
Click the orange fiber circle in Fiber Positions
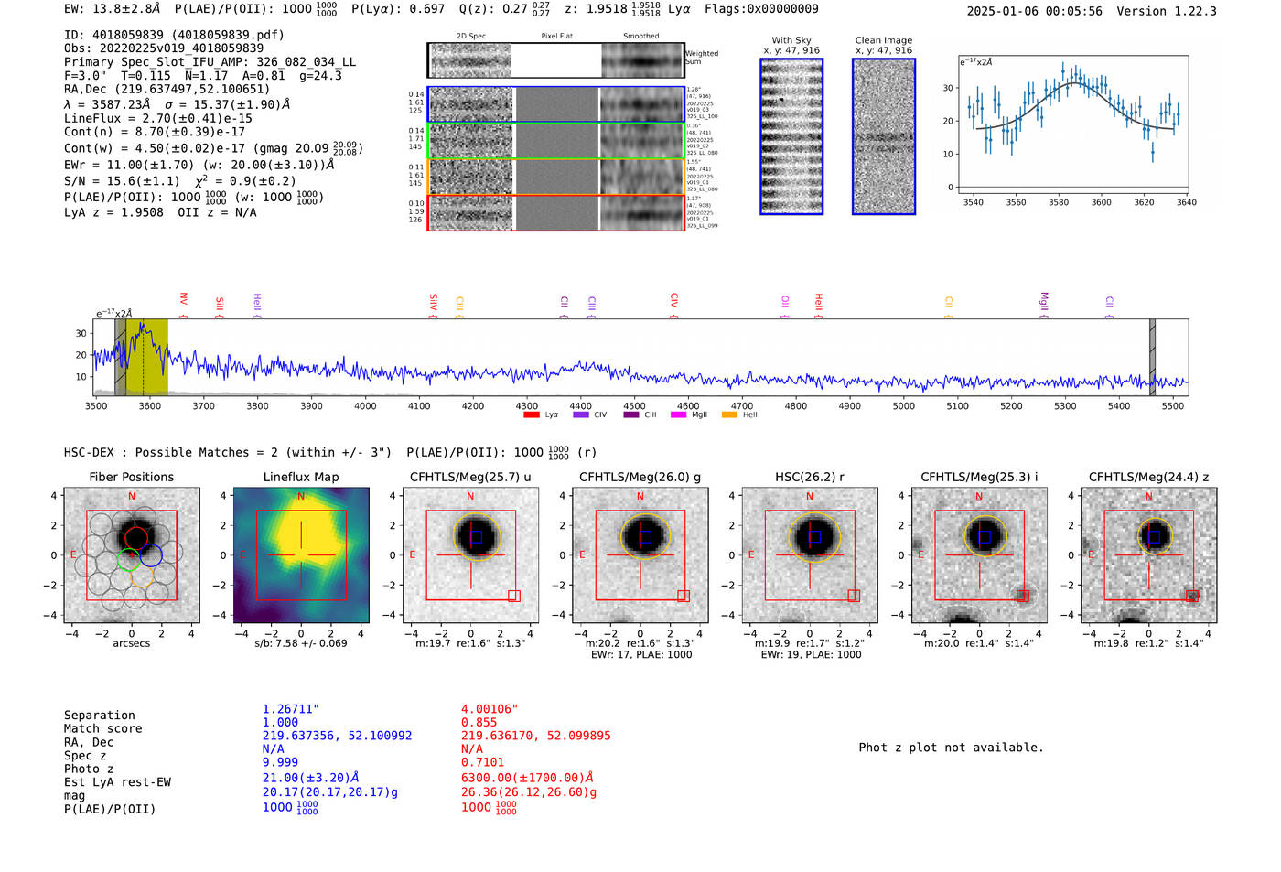(x=143, y=576)
